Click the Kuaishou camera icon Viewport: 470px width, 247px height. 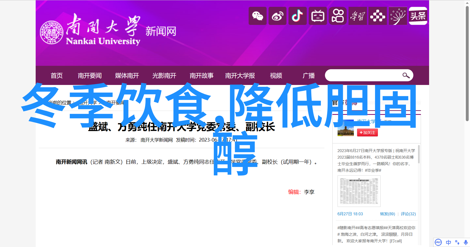point(338,16)
